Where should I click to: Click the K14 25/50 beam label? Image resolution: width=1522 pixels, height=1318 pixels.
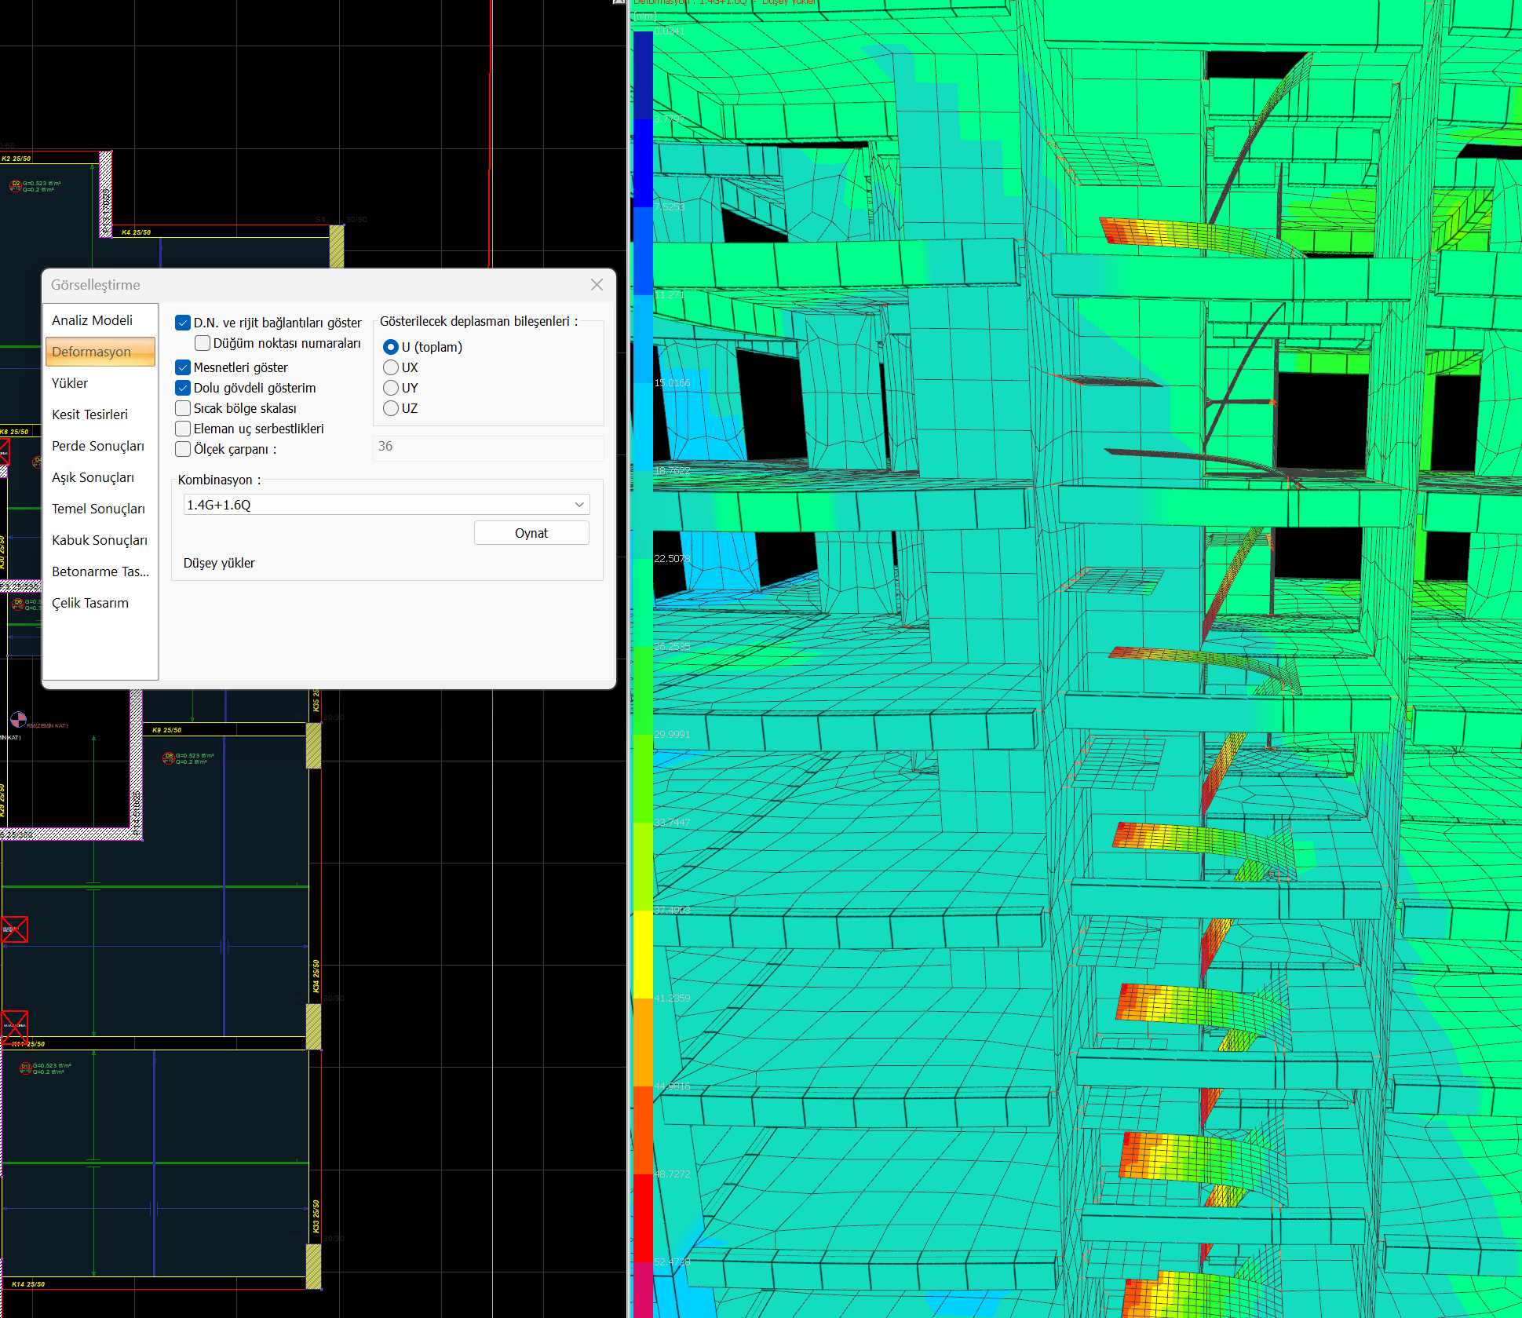pos(28,1284)
